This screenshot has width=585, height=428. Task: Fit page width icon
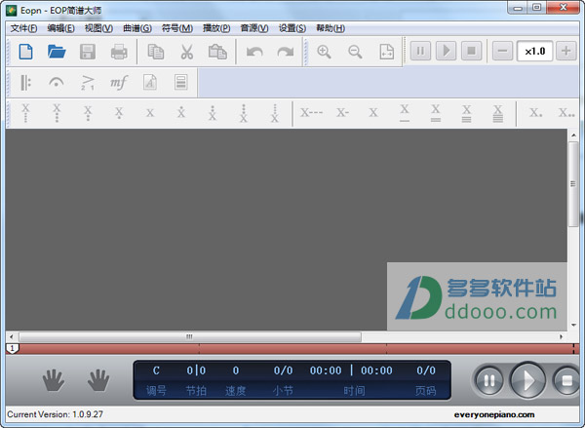click(x=386, y=52)
